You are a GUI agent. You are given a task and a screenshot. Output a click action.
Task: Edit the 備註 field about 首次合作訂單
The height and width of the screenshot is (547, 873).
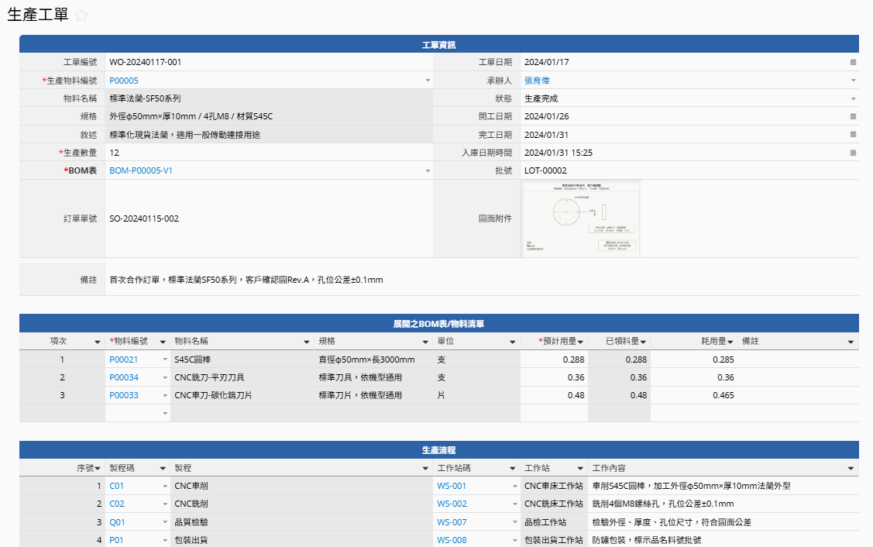click(482, 280)
